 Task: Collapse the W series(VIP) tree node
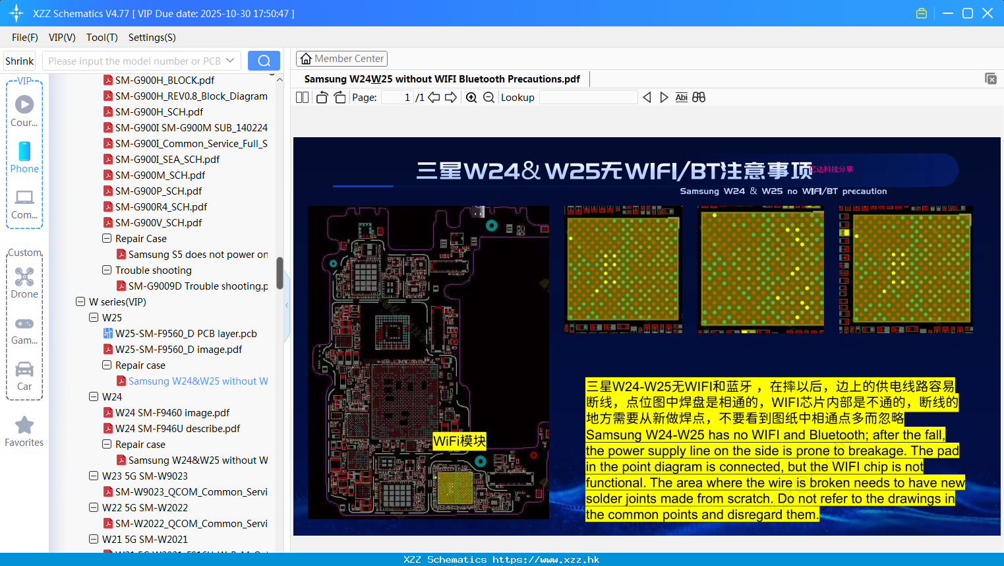click(80, 302)
